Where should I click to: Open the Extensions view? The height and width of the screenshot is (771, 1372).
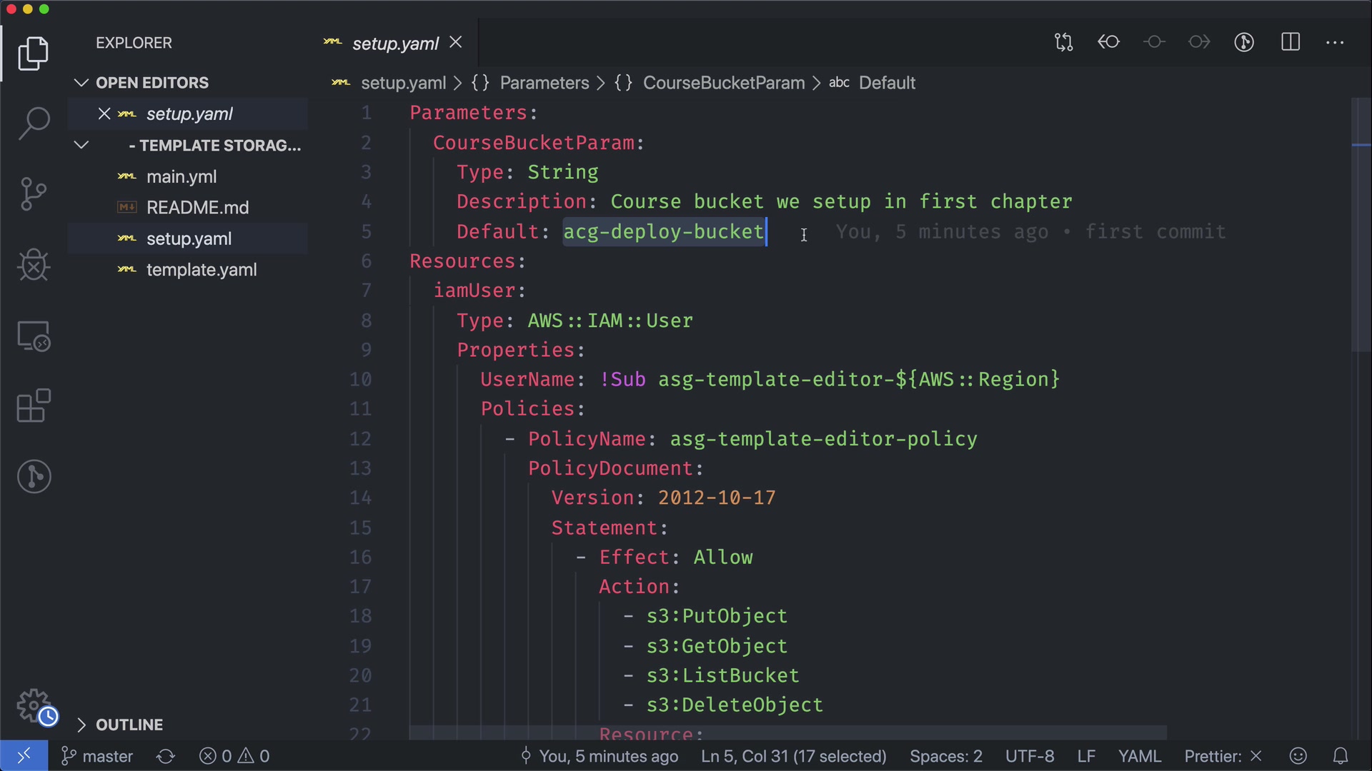coord(34,406)
